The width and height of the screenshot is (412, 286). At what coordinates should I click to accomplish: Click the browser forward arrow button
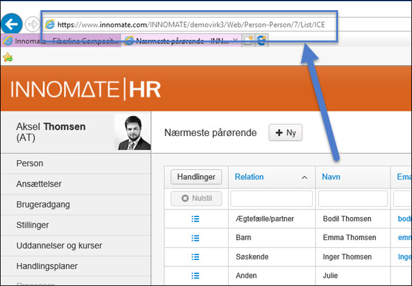32,24
